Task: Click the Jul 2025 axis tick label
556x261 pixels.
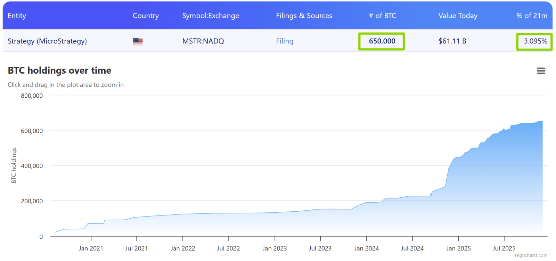Action: pos(504,248)
